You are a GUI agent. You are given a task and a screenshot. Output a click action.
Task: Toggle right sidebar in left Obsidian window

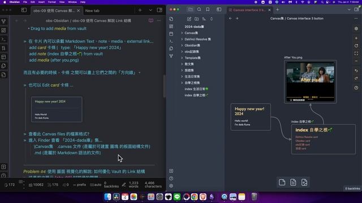tap(160, 10)
